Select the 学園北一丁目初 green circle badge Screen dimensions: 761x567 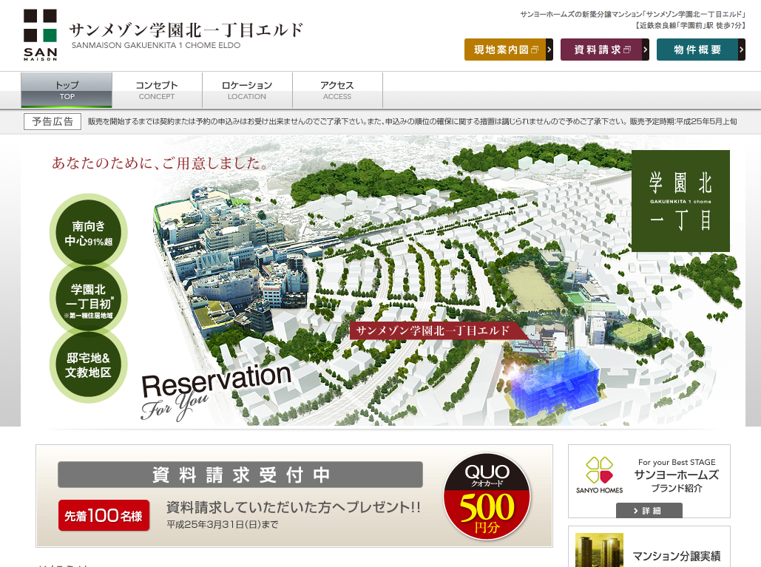click(x=88, y=299)
